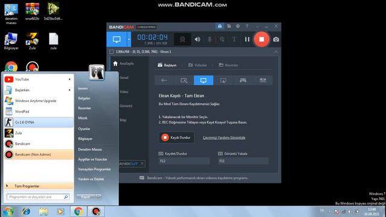386x217 pixels.
Task: Open shut down options arrow
Action: click(99, 197)
